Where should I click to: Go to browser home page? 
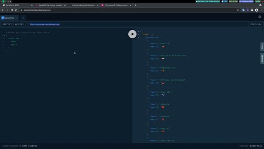16,10
